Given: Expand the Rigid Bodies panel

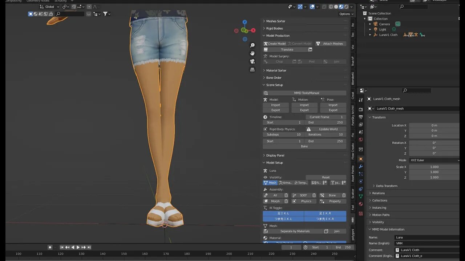Looking at the screenshot, I should coord(274,28).
